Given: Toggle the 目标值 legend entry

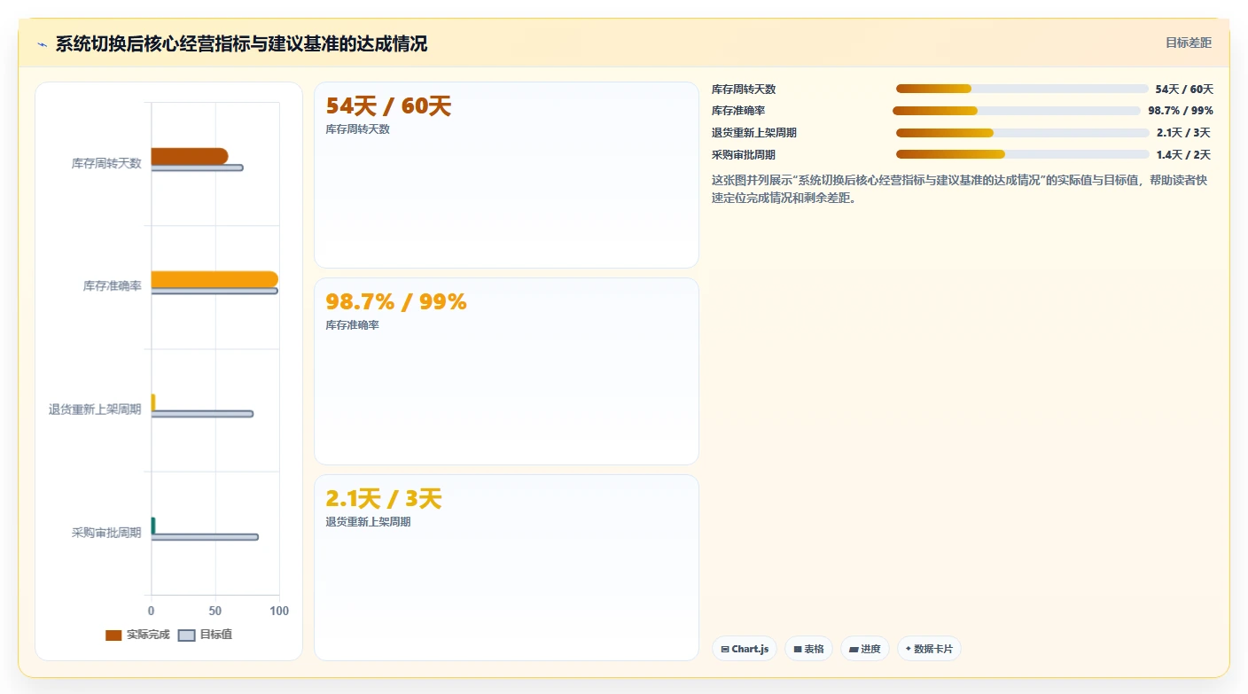Looking at the screenshot, I should [x=205, y=635].
